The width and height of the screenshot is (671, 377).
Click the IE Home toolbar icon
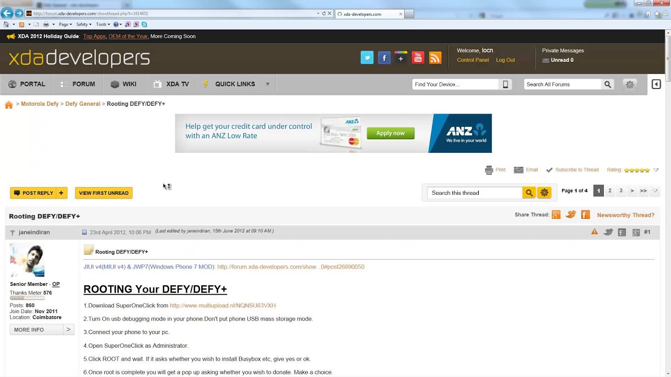6,24
